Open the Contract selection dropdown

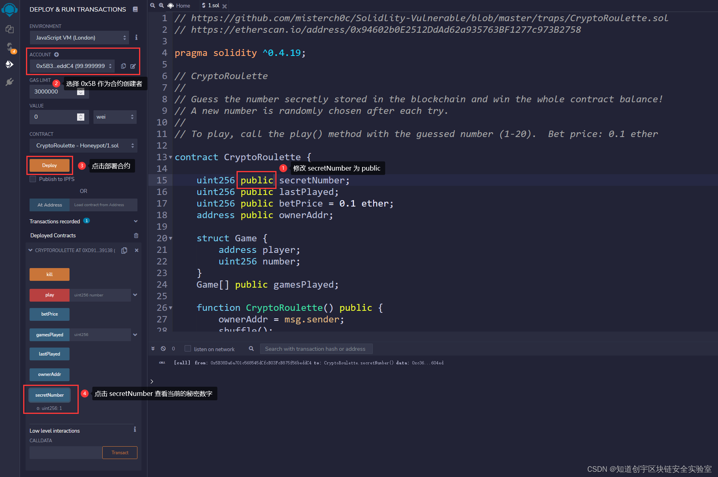pyautogui.click(x=84, y=145)
